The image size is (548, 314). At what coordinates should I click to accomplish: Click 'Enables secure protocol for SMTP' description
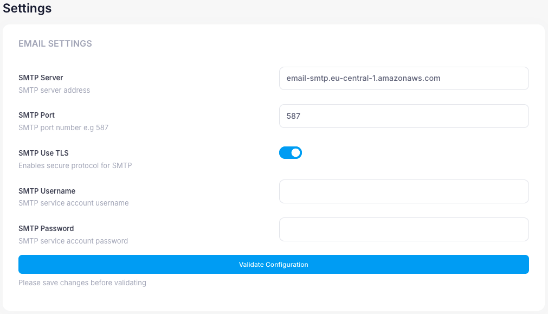75,165
